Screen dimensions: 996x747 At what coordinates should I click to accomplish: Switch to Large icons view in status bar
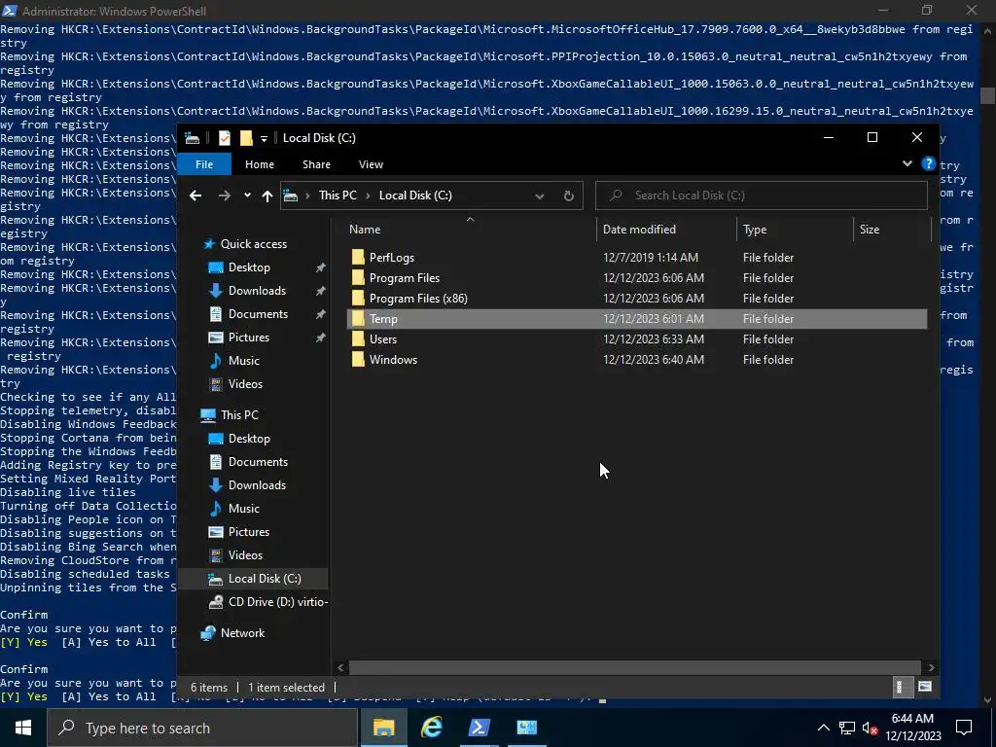(x=925, y=687)
